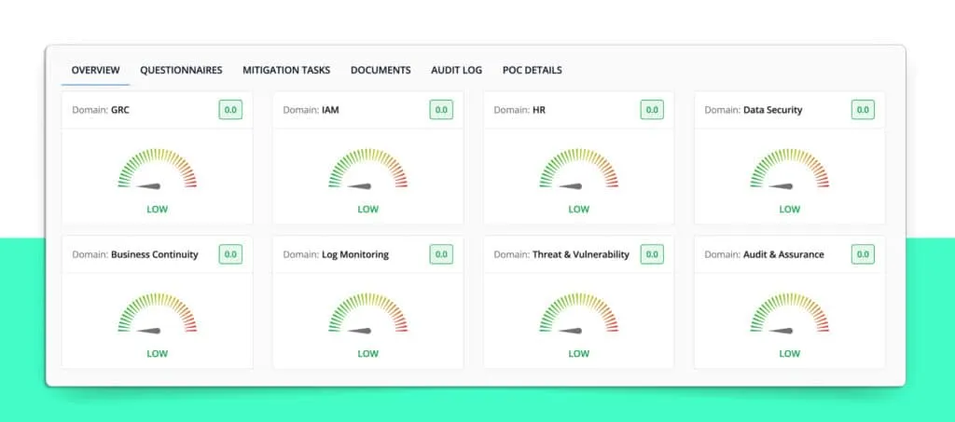955x422 pixels.
Task: Click the LOW label under Business Continuity gauge
Action: coord(157,353)
